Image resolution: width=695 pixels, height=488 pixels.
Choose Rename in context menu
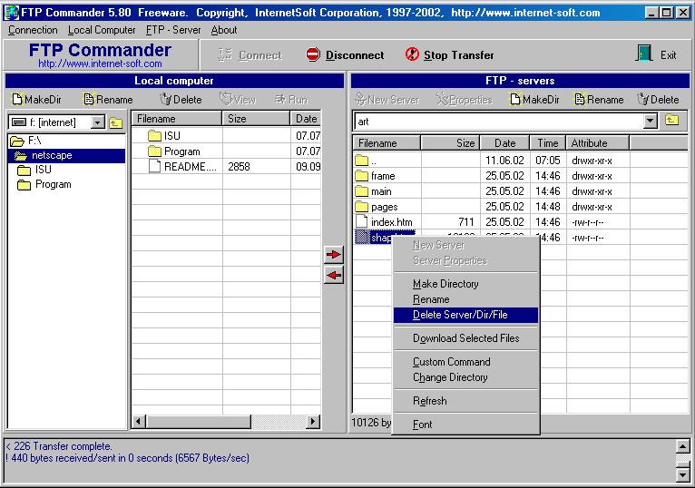click(x=465, y=299)
